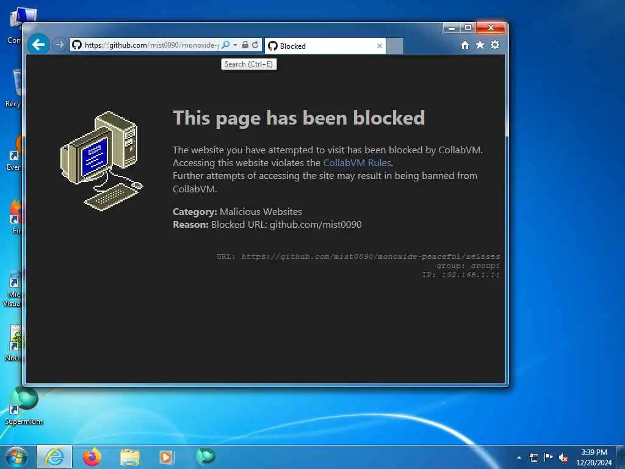625x469 pixels.
Task: Launch Supermium from the taskbar
Action: pos(205,456)
